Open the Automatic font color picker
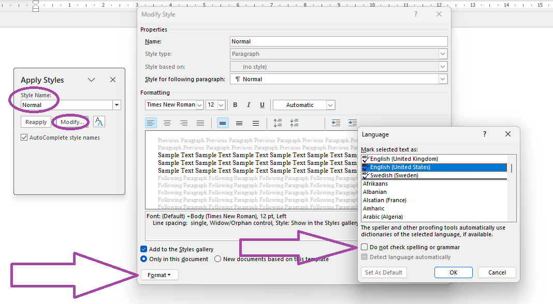Image resolution: width=553 pixels, height=304 pixels. click(330, 104)
